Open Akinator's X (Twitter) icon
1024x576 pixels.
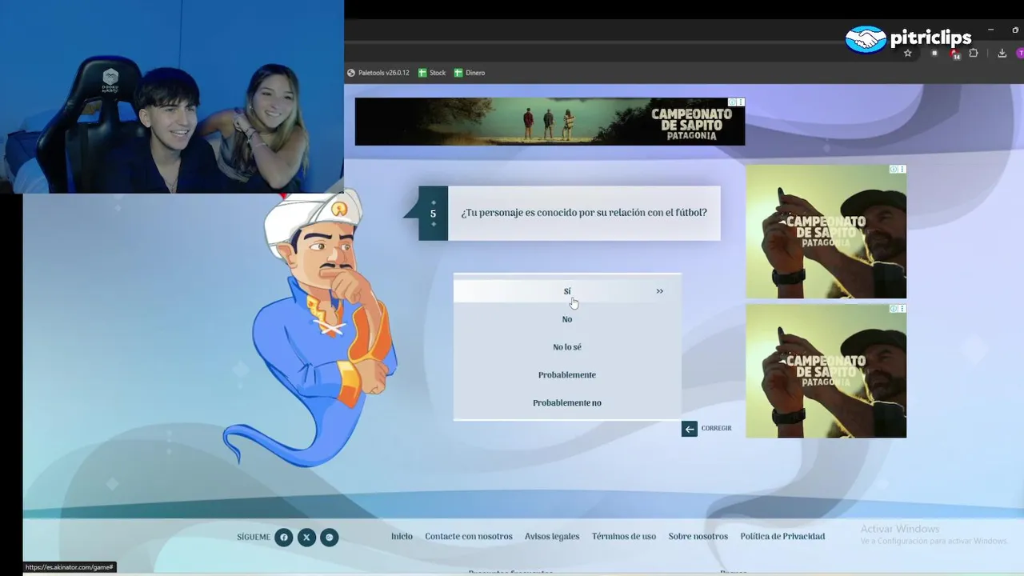[x=306, y=538]
